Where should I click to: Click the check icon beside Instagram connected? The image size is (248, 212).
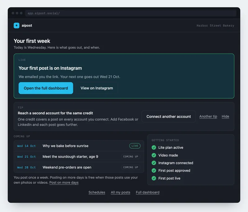[154, 163]
